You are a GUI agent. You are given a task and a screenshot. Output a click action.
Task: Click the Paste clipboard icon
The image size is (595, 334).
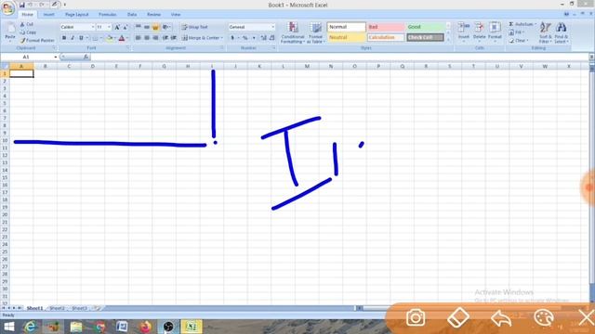10,28
